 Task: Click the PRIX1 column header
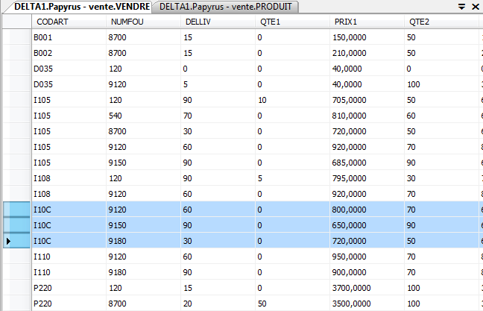point(369,22)
